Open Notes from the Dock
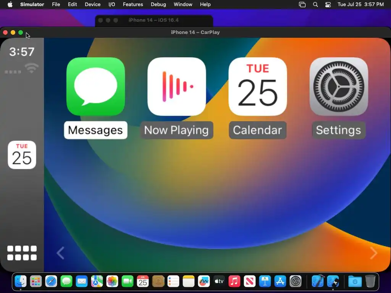 (189, 281)
